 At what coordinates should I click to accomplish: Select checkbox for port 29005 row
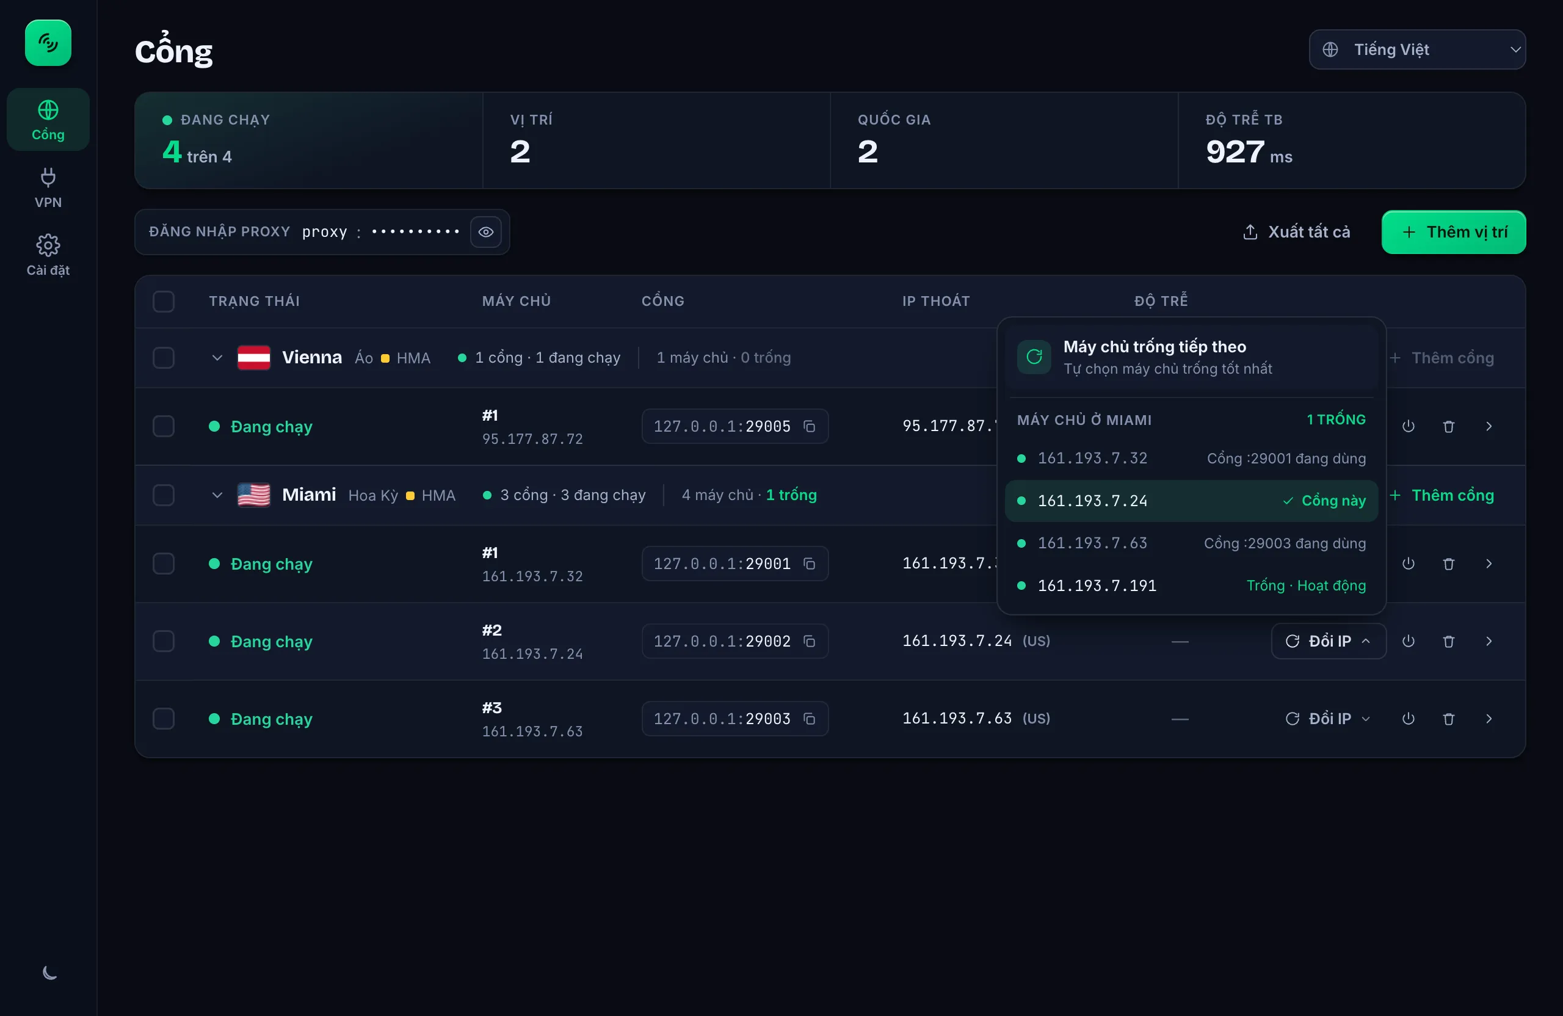164,426
